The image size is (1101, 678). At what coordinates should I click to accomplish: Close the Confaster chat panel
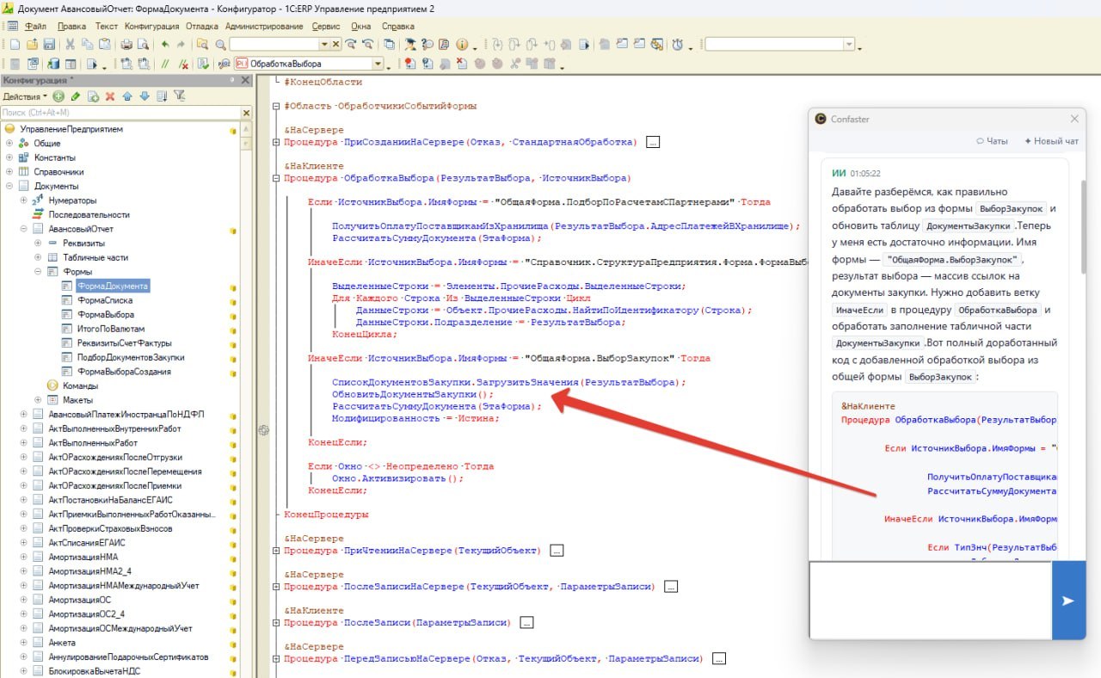click(x=1074, y=120)
